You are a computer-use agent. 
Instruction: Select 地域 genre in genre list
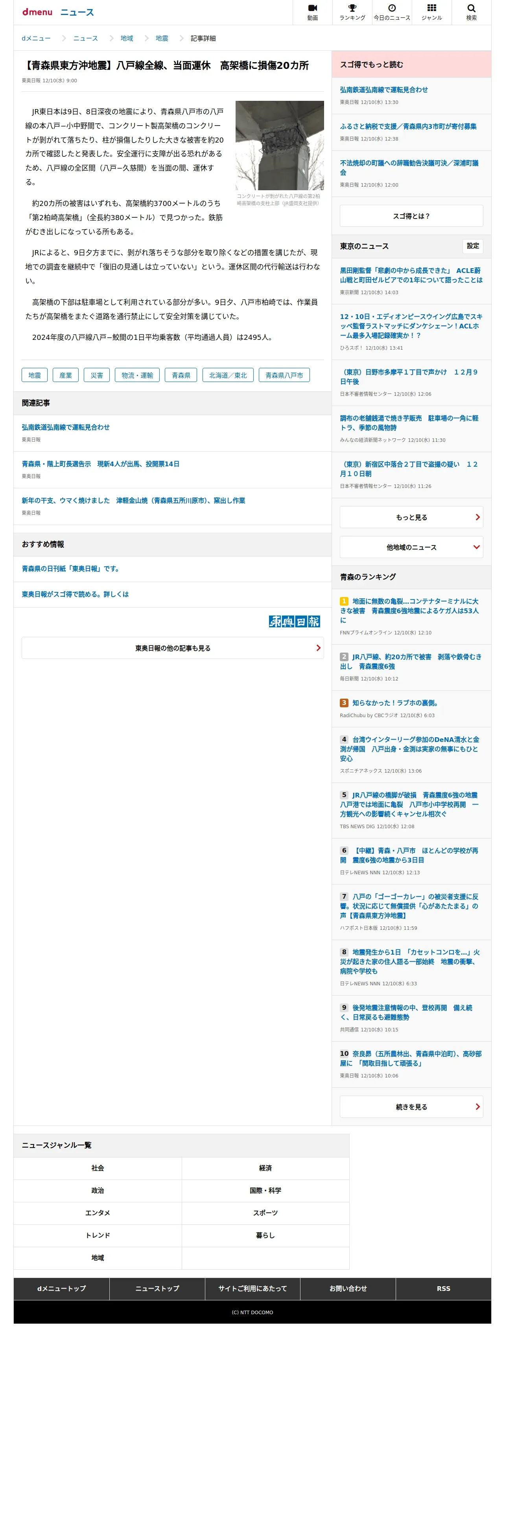pyautogui.click(x=98, y=1258)
